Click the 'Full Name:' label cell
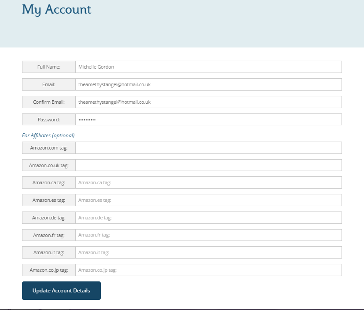This screenshot has width=364, height=310. (x=49, y=67)
